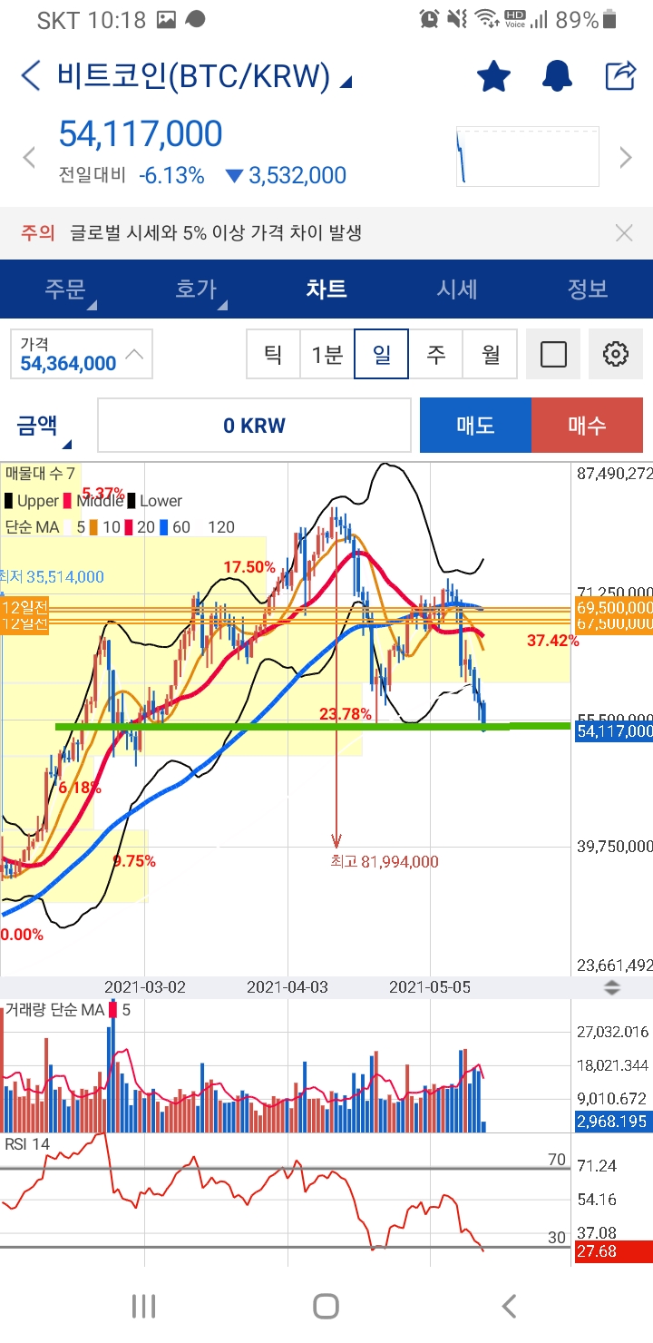Tap the Android back button
The image size is (653, 1343).
[x=509, y=1306]
